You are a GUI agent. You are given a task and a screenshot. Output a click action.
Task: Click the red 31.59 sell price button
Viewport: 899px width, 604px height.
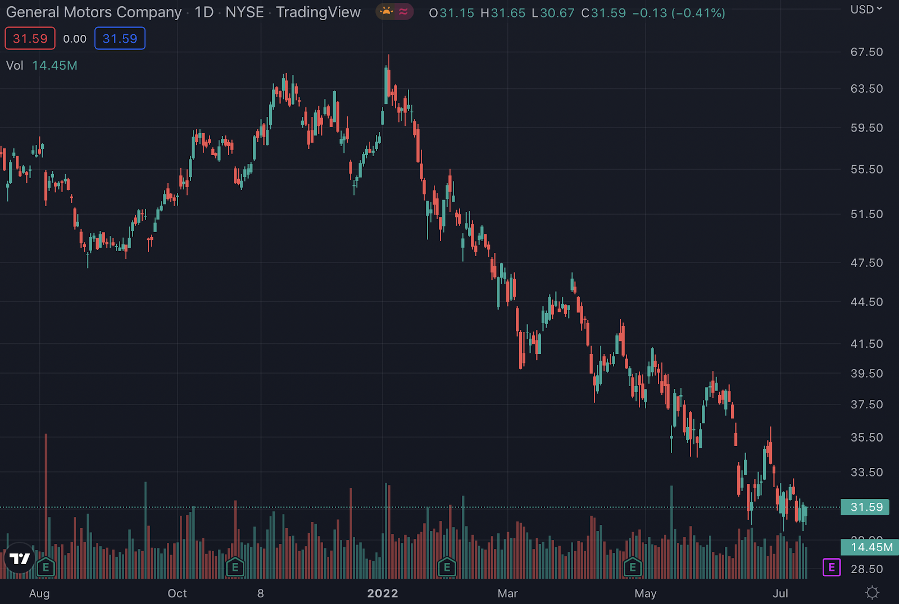click(30, 39)
